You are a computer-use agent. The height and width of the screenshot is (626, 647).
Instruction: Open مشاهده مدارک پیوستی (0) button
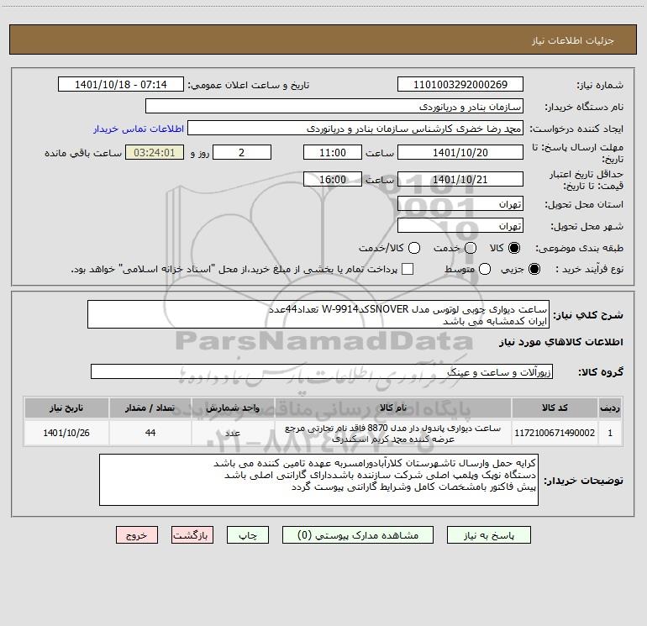click(x=358, y=534)
